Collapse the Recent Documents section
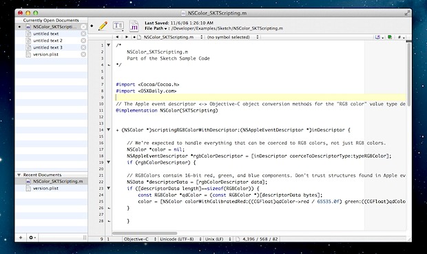The image size is (427, 254). point(19,175)
